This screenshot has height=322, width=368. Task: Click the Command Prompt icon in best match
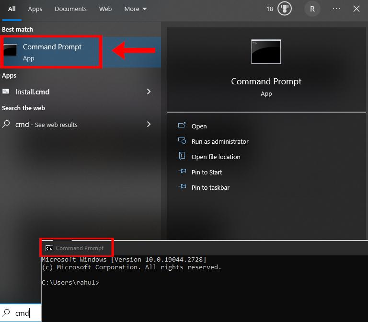click(10, 50)
